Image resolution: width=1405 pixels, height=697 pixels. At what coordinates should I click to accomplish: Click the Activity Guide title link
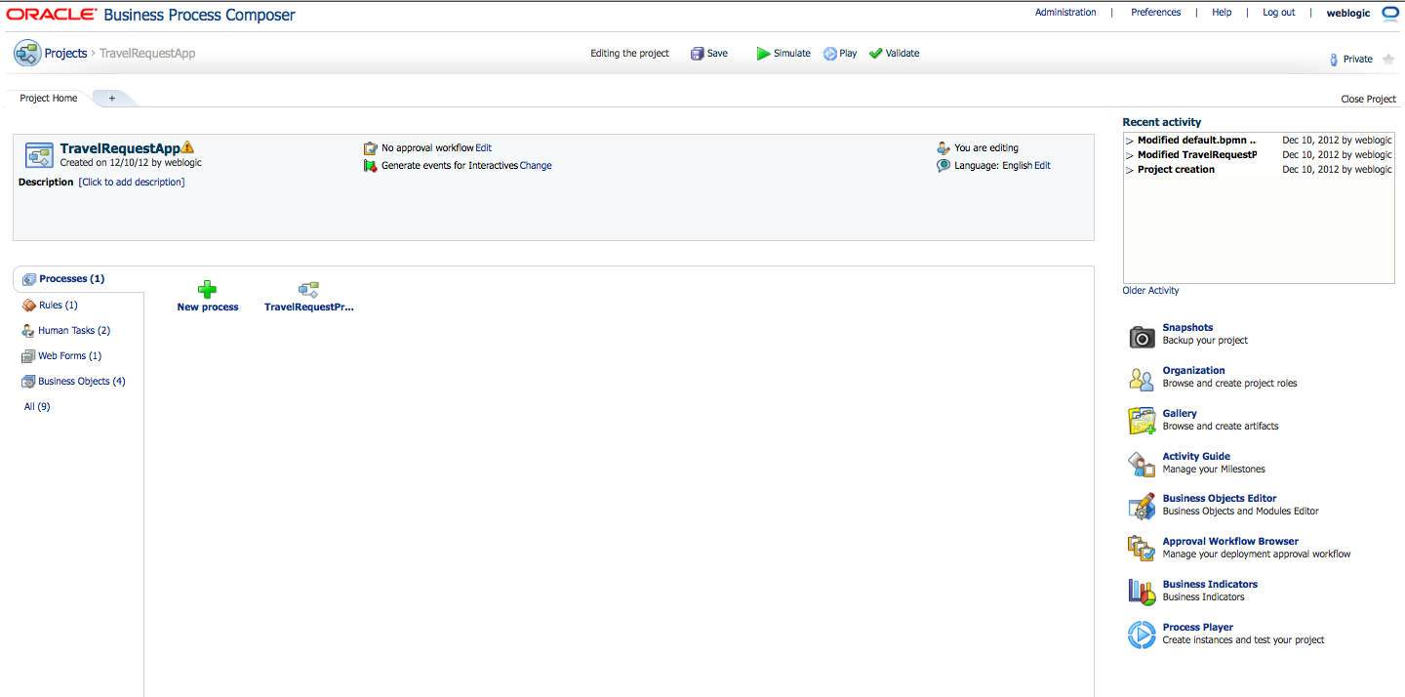pyautogui.click(x=1196, y=457)
